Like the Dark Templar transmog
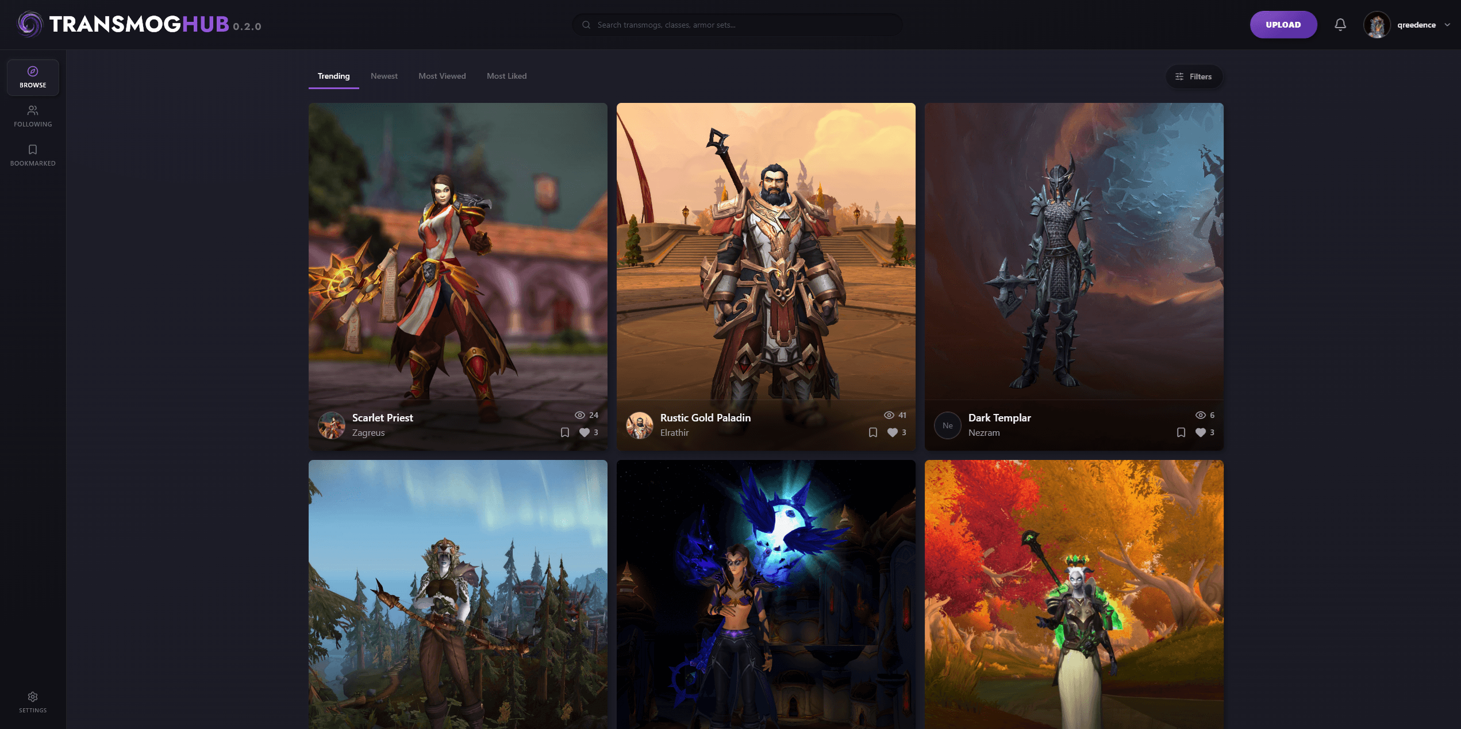This screenshot has height=729, width=1461. (1201, 432)
